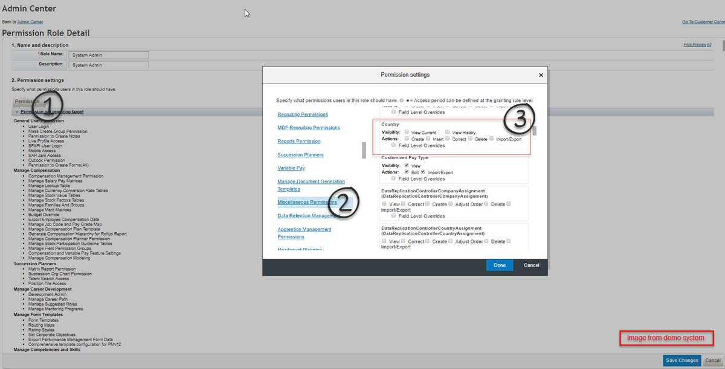Enable Country View Current checkbox
Screen dimensions: 725x369
[x=407, y=131]
